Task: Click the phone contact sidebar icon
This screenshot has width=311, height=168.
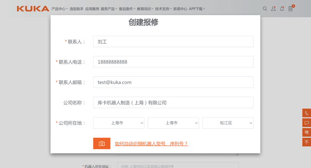Action: point(307,113)
